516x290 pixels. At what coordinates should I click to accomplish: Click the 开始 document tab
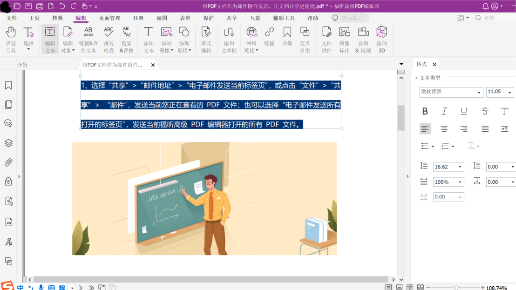tap(22, 65)
